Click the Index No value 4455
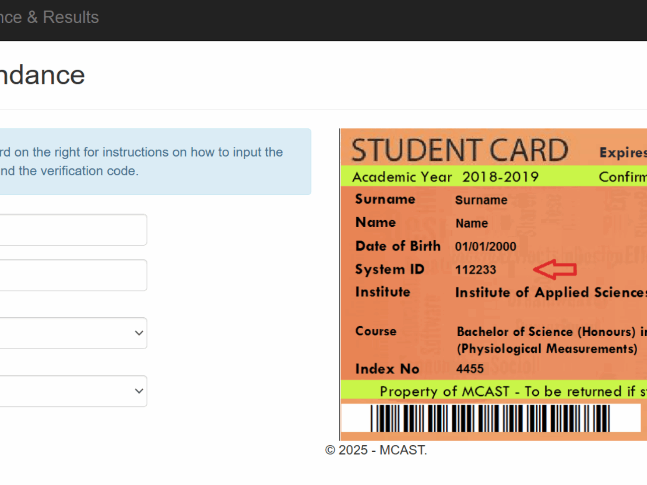 [x=470, y=369]
